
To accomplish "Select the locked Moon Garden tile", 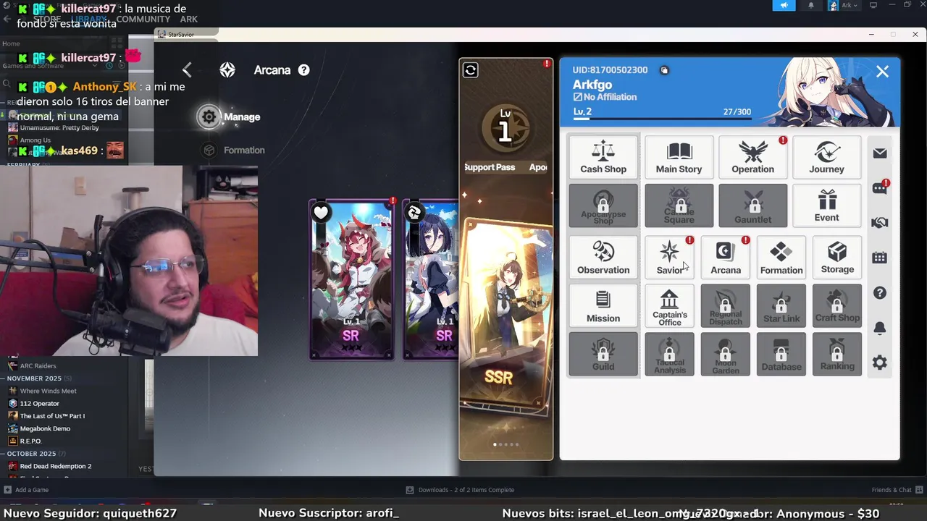I will (x=726, y=354).
